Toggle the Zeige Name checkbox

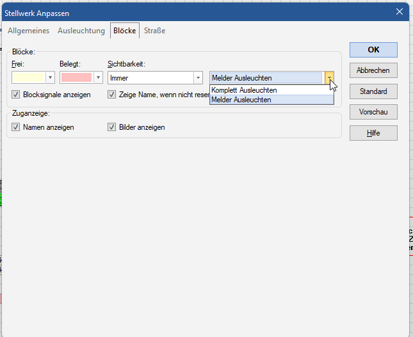(112, 95)
